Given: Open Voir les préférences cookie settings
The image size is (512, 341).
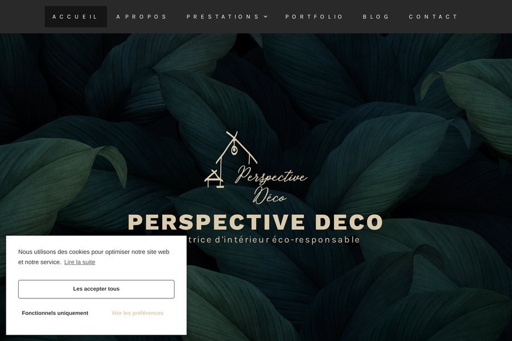Looking at the screenshot, I should pyautogui.click(x=138, y=313).
